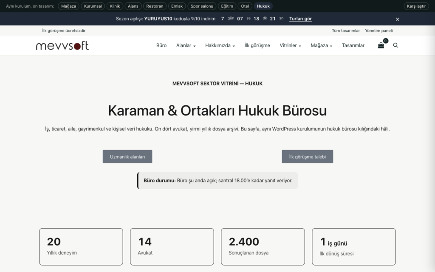Viewport: 435px width, 272px height.
Task: Expand the Mağaza navigation dropdown
Action: (x=321, y=45)
